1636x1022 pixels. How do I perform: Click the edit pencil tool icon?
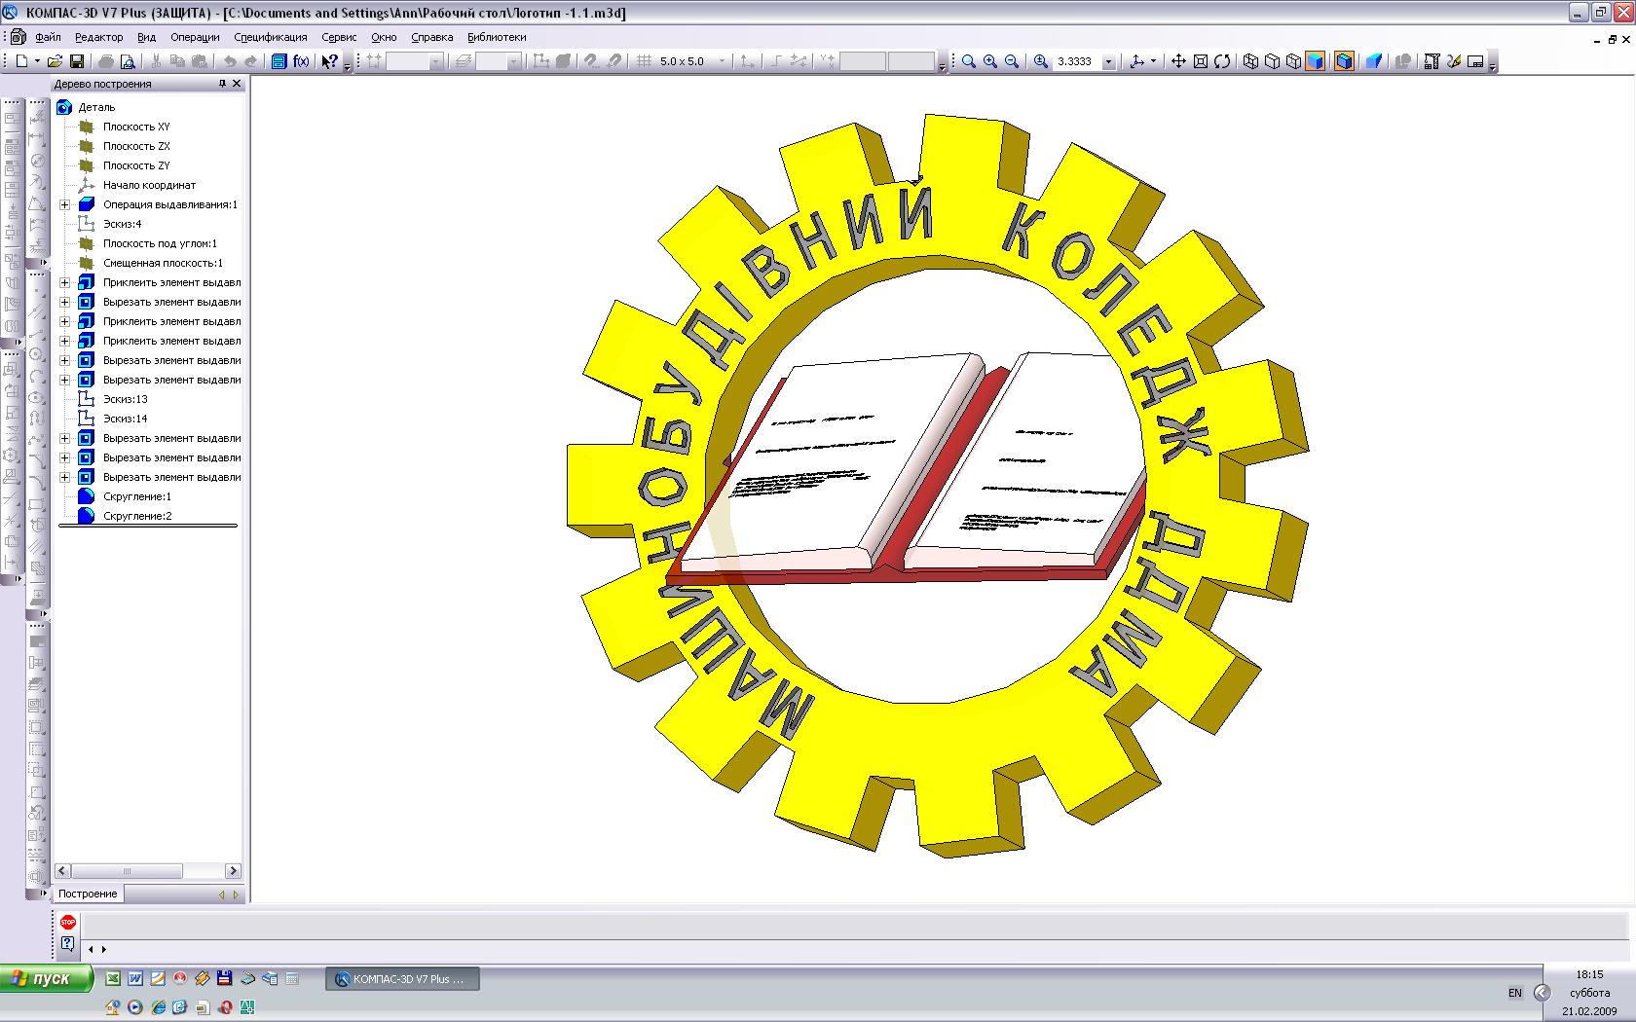click(1454, 61)
